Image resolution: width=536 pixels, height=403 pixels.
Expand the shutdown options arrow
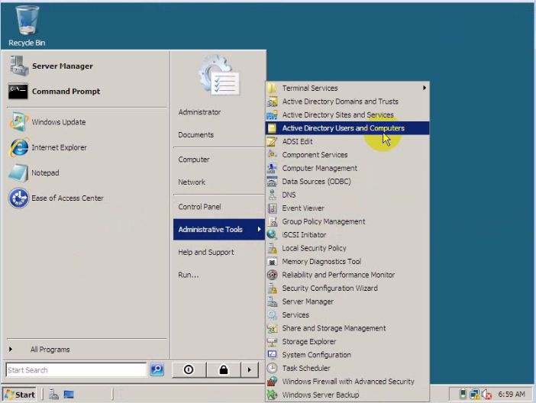click(250, 369)
